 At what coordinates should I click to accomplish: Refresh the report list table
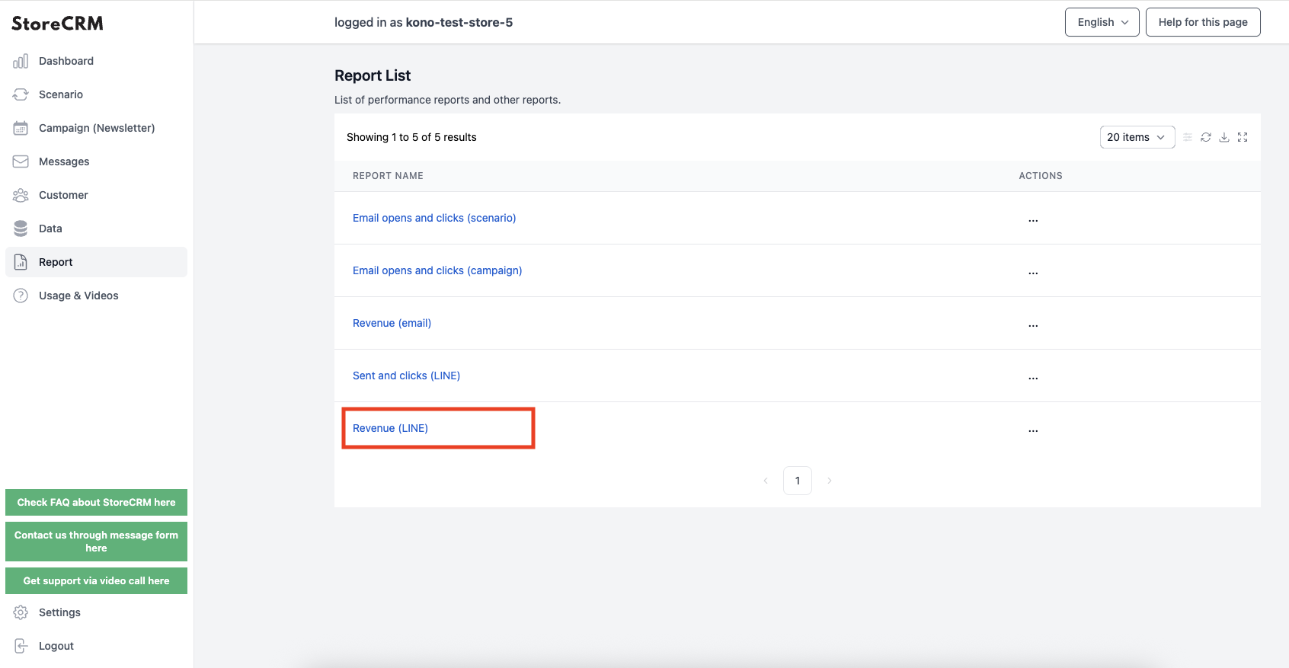1206,137
